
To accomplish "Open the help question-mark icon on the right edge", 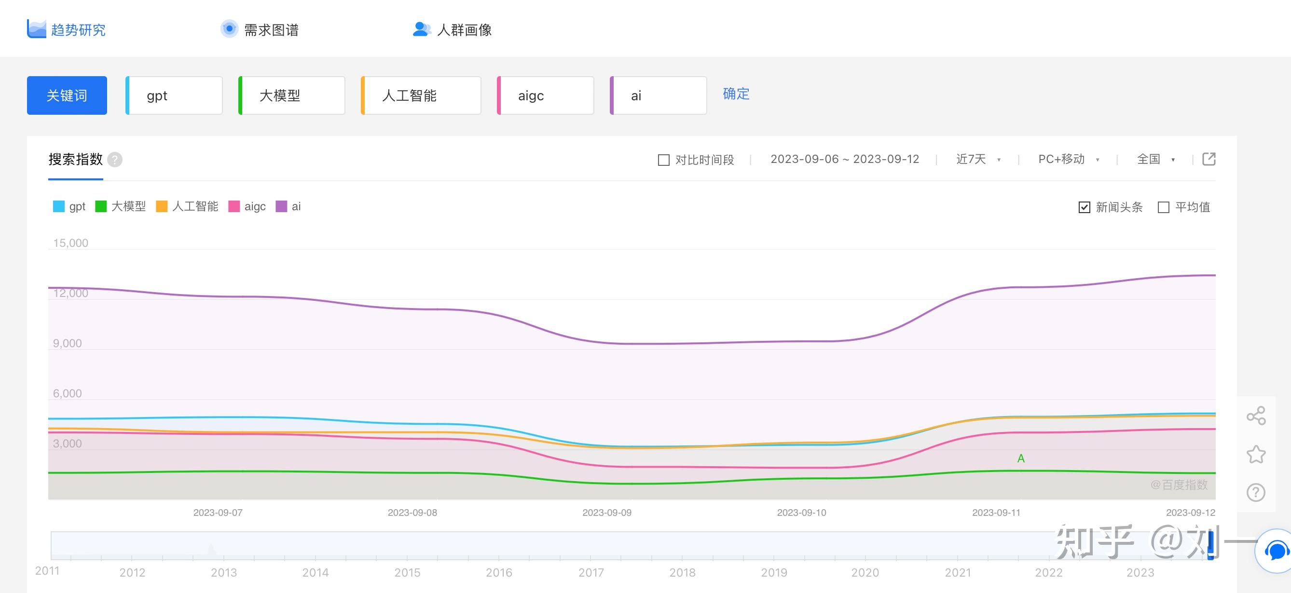I will coord(1255,492).
